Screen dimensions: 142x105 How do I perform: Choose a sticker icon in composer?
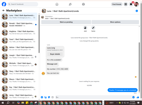[x=49, y=97]
